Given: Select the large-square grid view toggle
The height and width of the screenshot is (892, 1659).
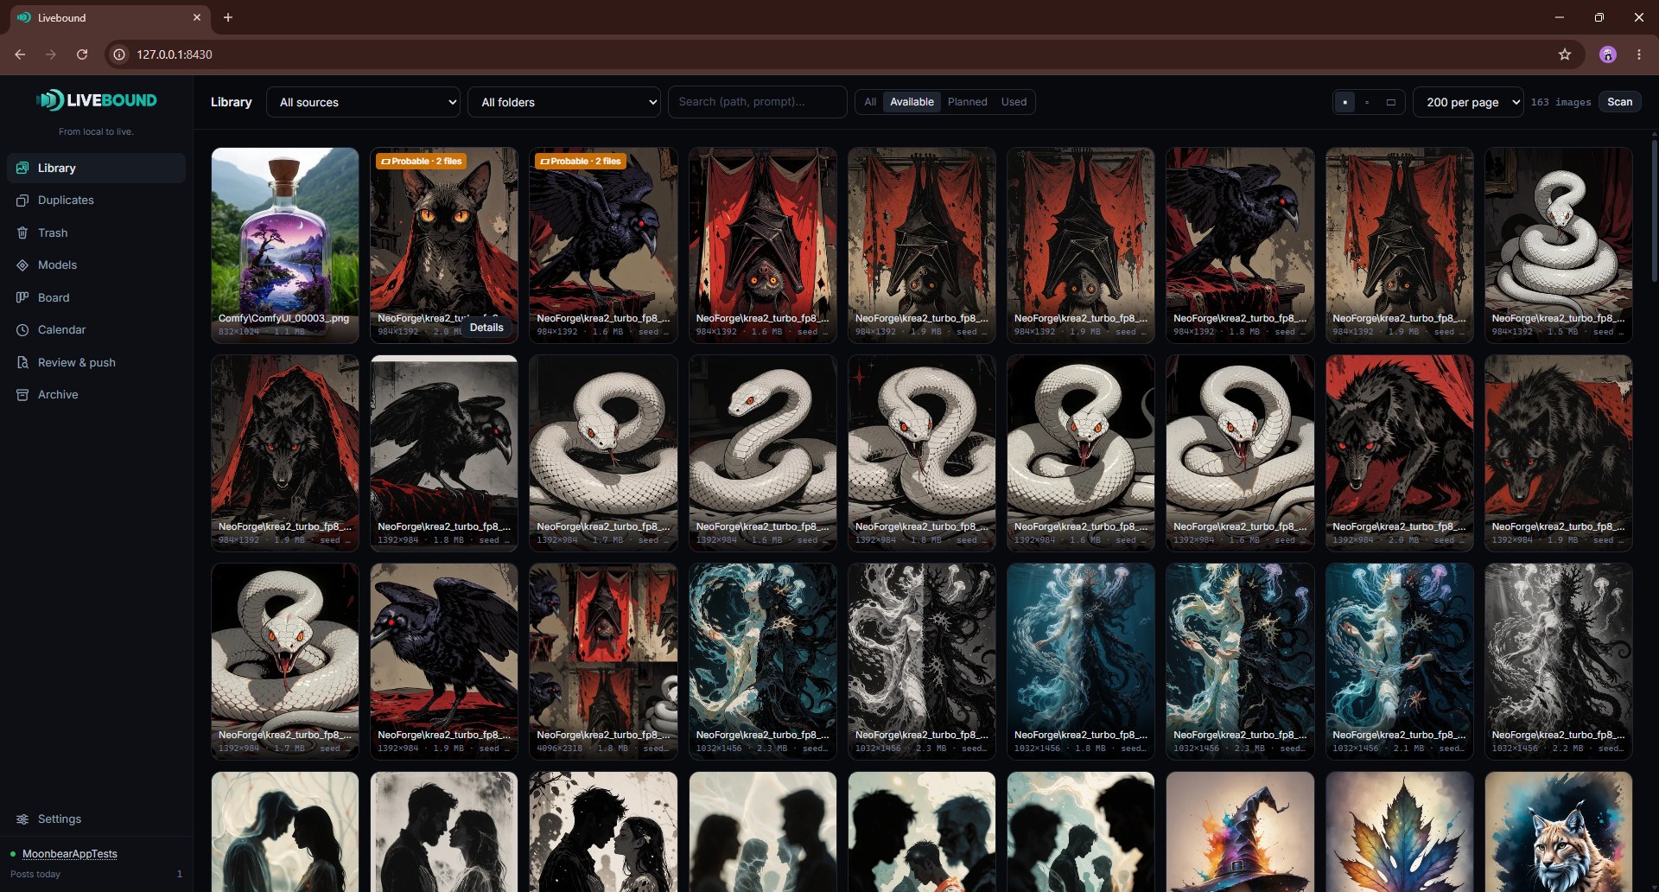Looking at the screenshot, I should 1344,102.
